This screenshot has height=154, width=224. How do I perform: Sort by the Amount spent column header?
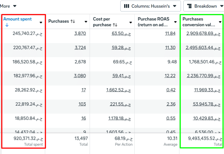point(17,19)
